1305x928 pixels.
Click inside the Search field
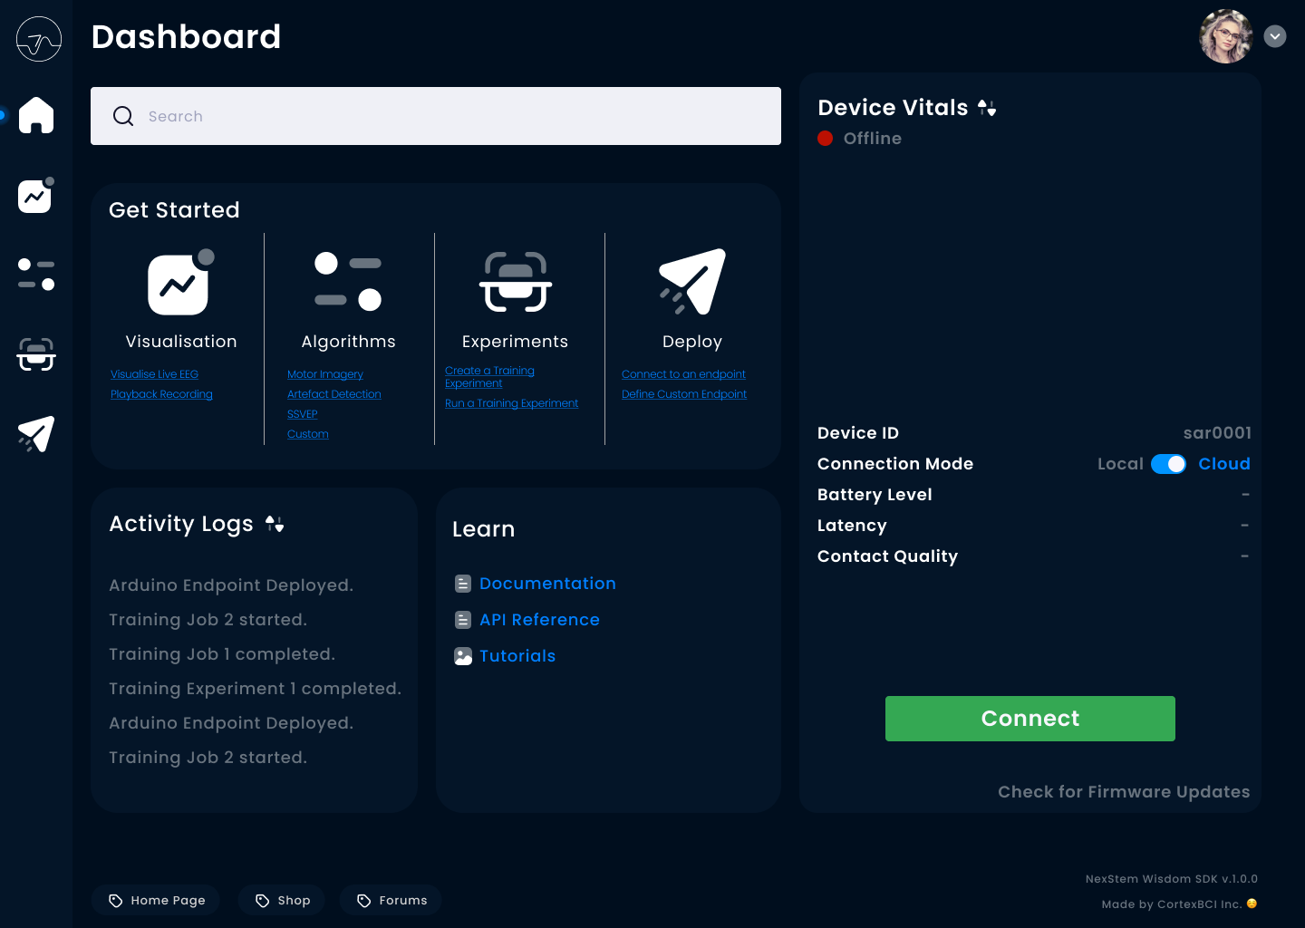435,116
